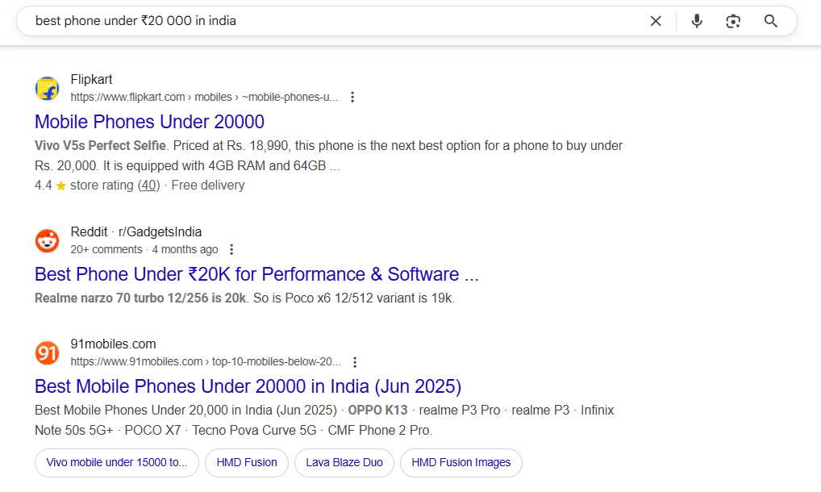Image resolution: width=821 pixels, height=492 pixels.
Task: Click the Flipkart site name text
Action: click(x=92, y=80)
